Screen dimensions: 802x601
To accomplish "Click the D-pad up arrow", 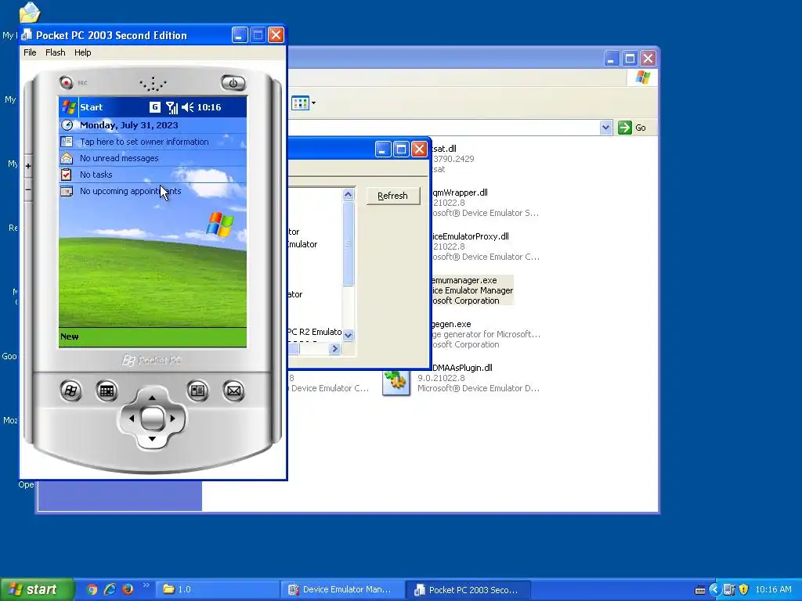I will point(152,398).
